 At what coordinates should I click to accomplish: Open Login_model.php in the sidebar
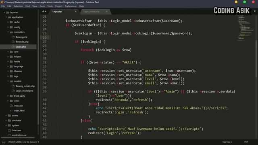point(25,91)
